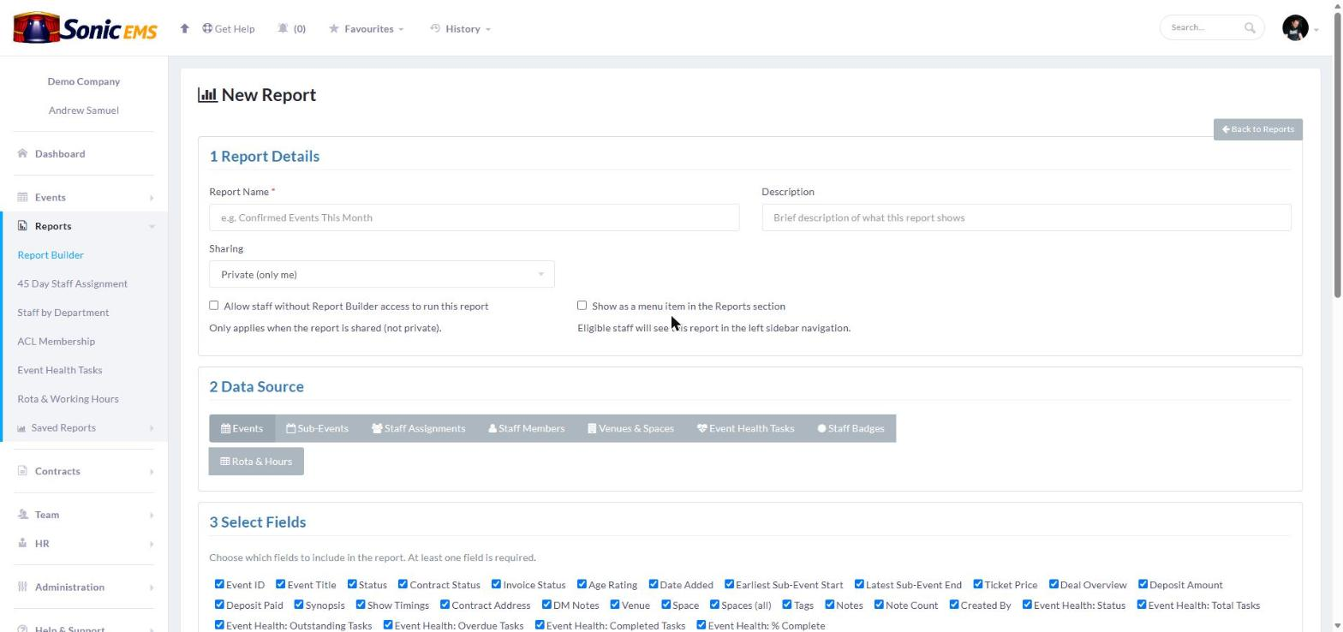Open 45 Day Staff Assignment report
This screenshot has height=632, width=1343.
click(x=73, y=283)
